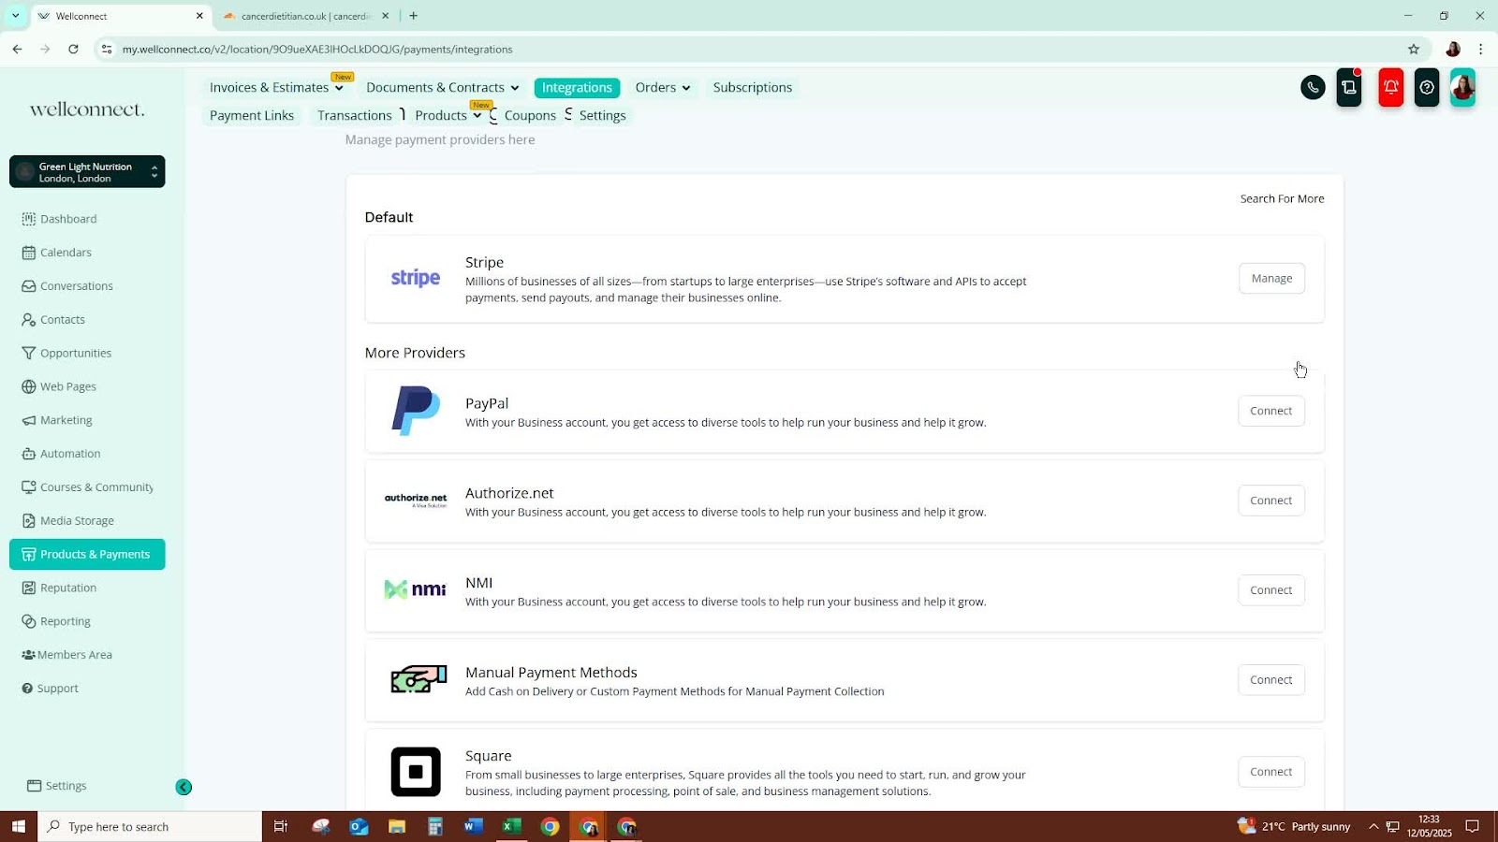Open payments Settings tab in top navigation
The width and height of the screenshot is (1498, 842).
[603, 115]
